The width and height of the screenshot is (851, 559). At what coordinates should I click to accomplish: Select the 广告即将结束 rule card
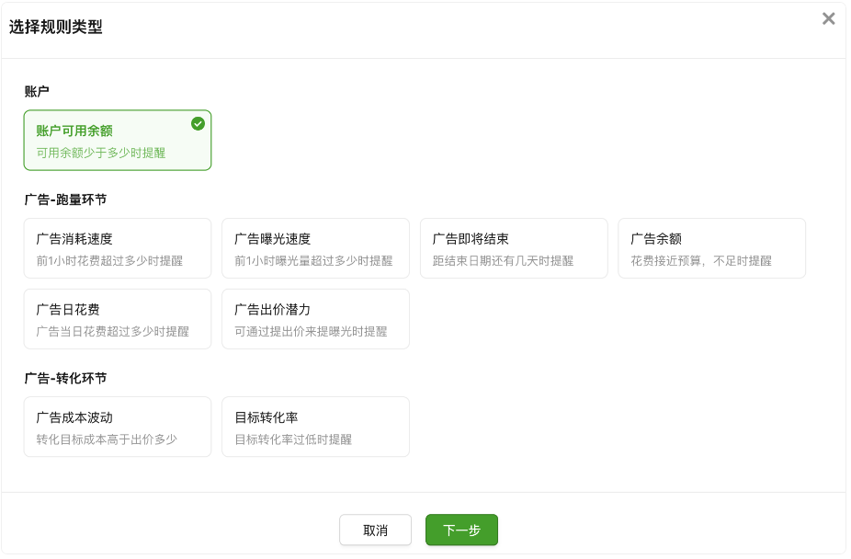(514, 247)
